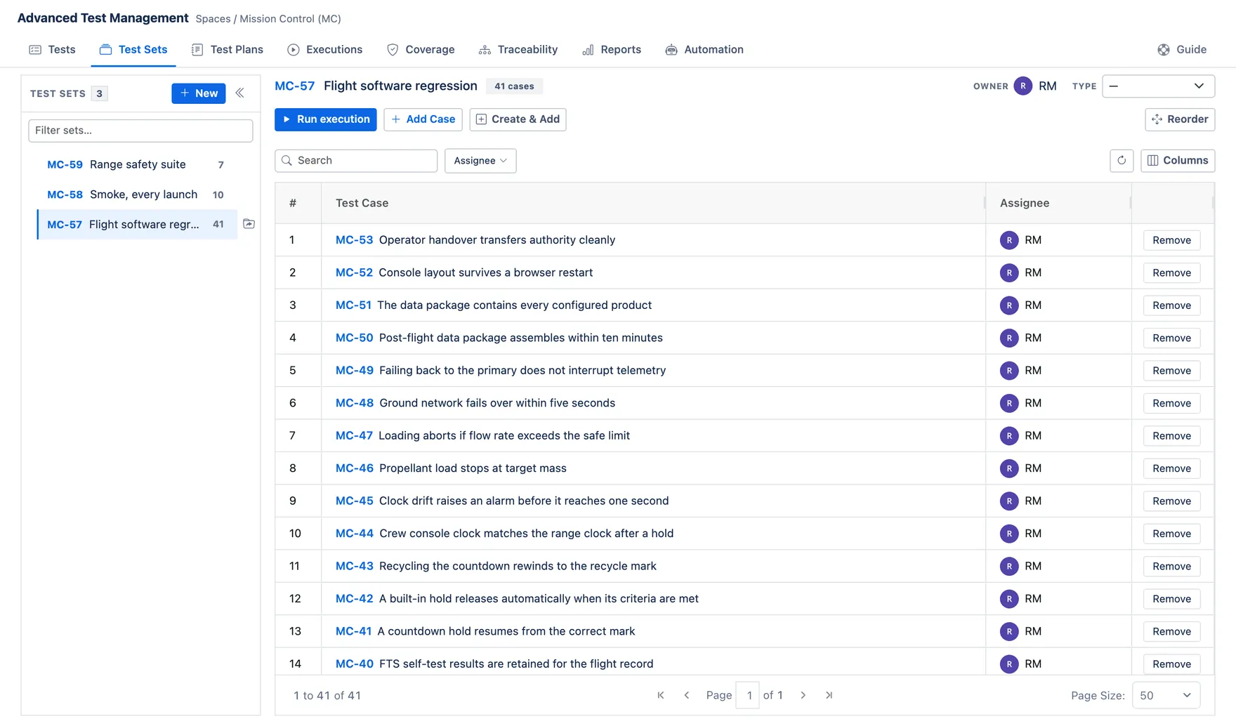Refresh the test case table
The height and width of the screenshot is (726, 1236).
1122,161
